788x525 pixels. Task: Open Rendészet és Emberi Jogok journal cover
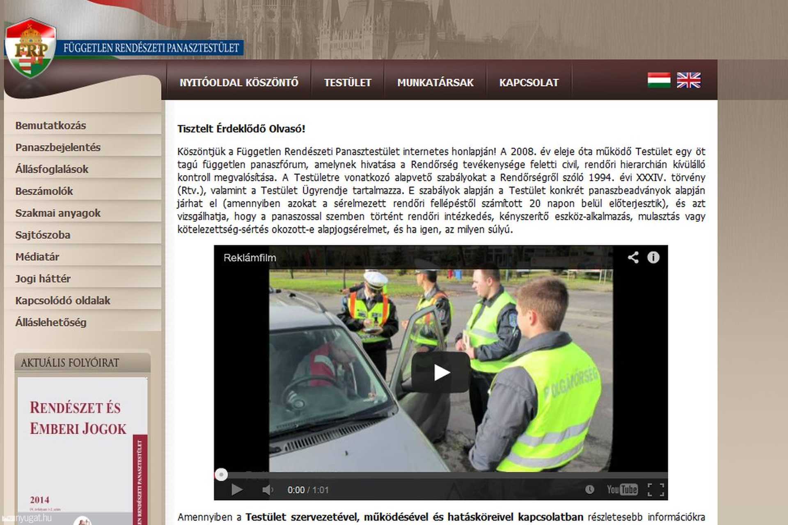(x=82, y=451)
